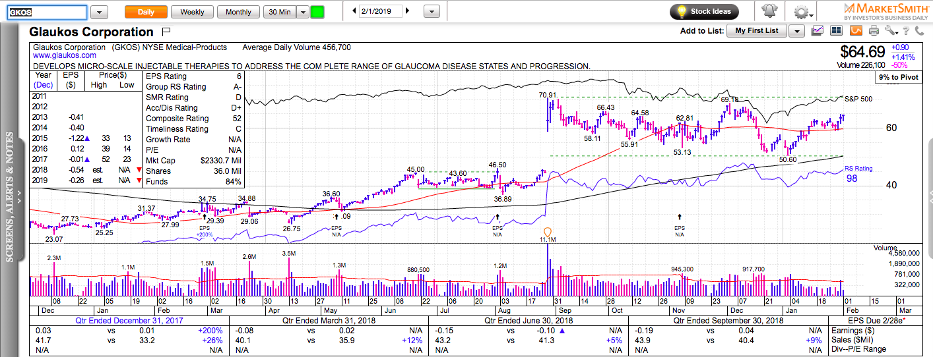Click the Funds 84% row
This screenshot has height=357, width=933.
194,182
